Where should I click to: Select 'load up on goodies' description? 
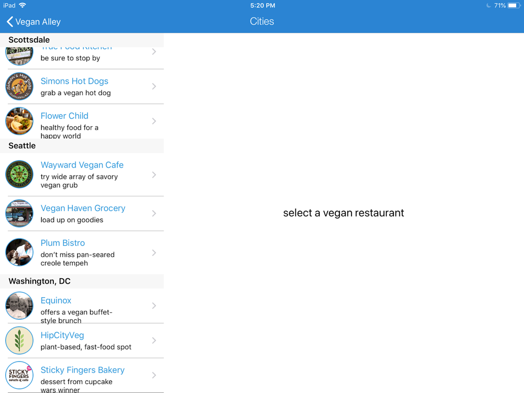click(x=72, y=220)
